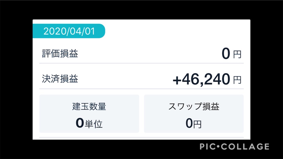The image size is (283, 159).
Task: Select the 2020/04/01 date badge
Action: click(69, 31)
